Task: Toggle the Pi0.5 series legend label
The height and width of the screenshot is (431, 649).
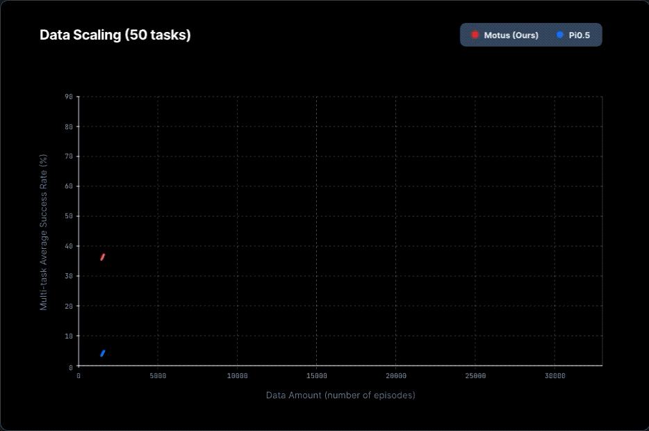Action: (x=580, y=35)
